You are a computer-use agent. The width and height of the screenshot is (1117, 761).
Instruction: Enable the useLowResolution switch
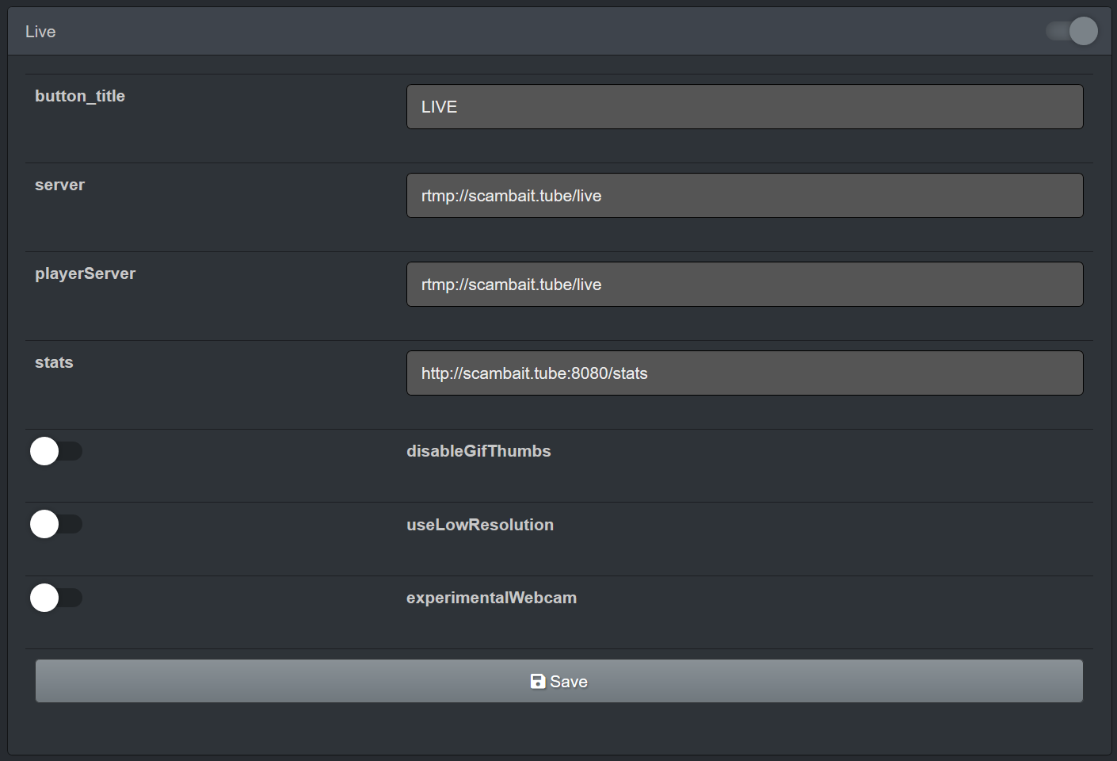coord(56,524)
